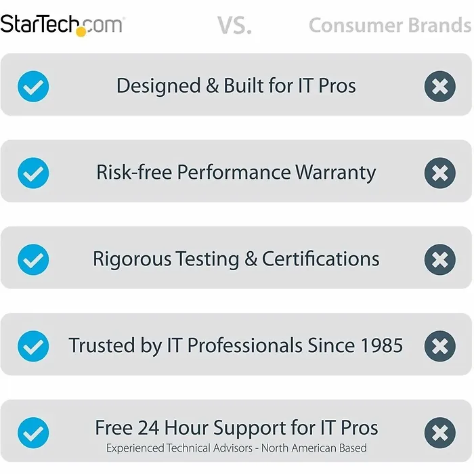Click the Experienced Technical Advisors subtitle
Image resolution: width=474 pixels, height=474 pixels.
pos(236,448)
